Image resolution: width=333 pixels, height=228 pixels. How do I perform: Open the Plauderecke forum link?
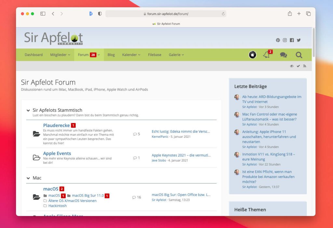[x=56, y=125]
